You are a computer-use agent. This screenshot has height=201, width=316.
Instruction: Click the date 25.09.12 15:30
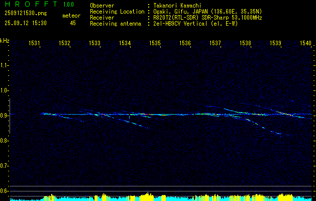[x=26, y=23]
